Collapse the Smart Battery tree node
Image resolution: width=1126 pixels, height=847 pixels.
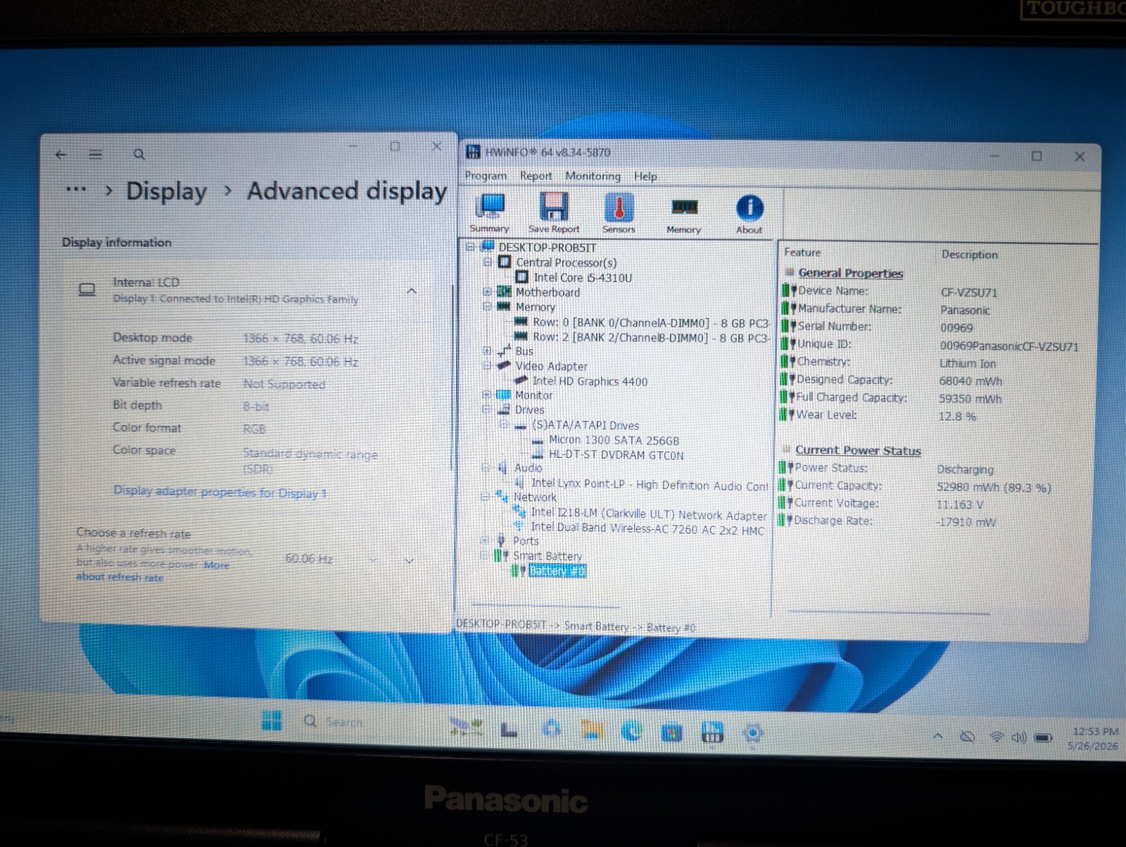pyautogui.click(x=485, y=555)
